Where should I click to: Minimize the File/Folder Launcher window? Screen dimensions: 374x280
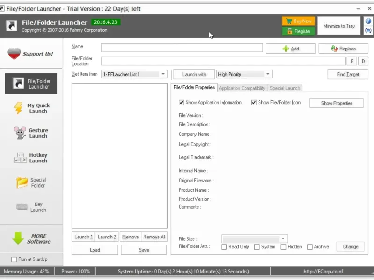click(x=358, y=9)
